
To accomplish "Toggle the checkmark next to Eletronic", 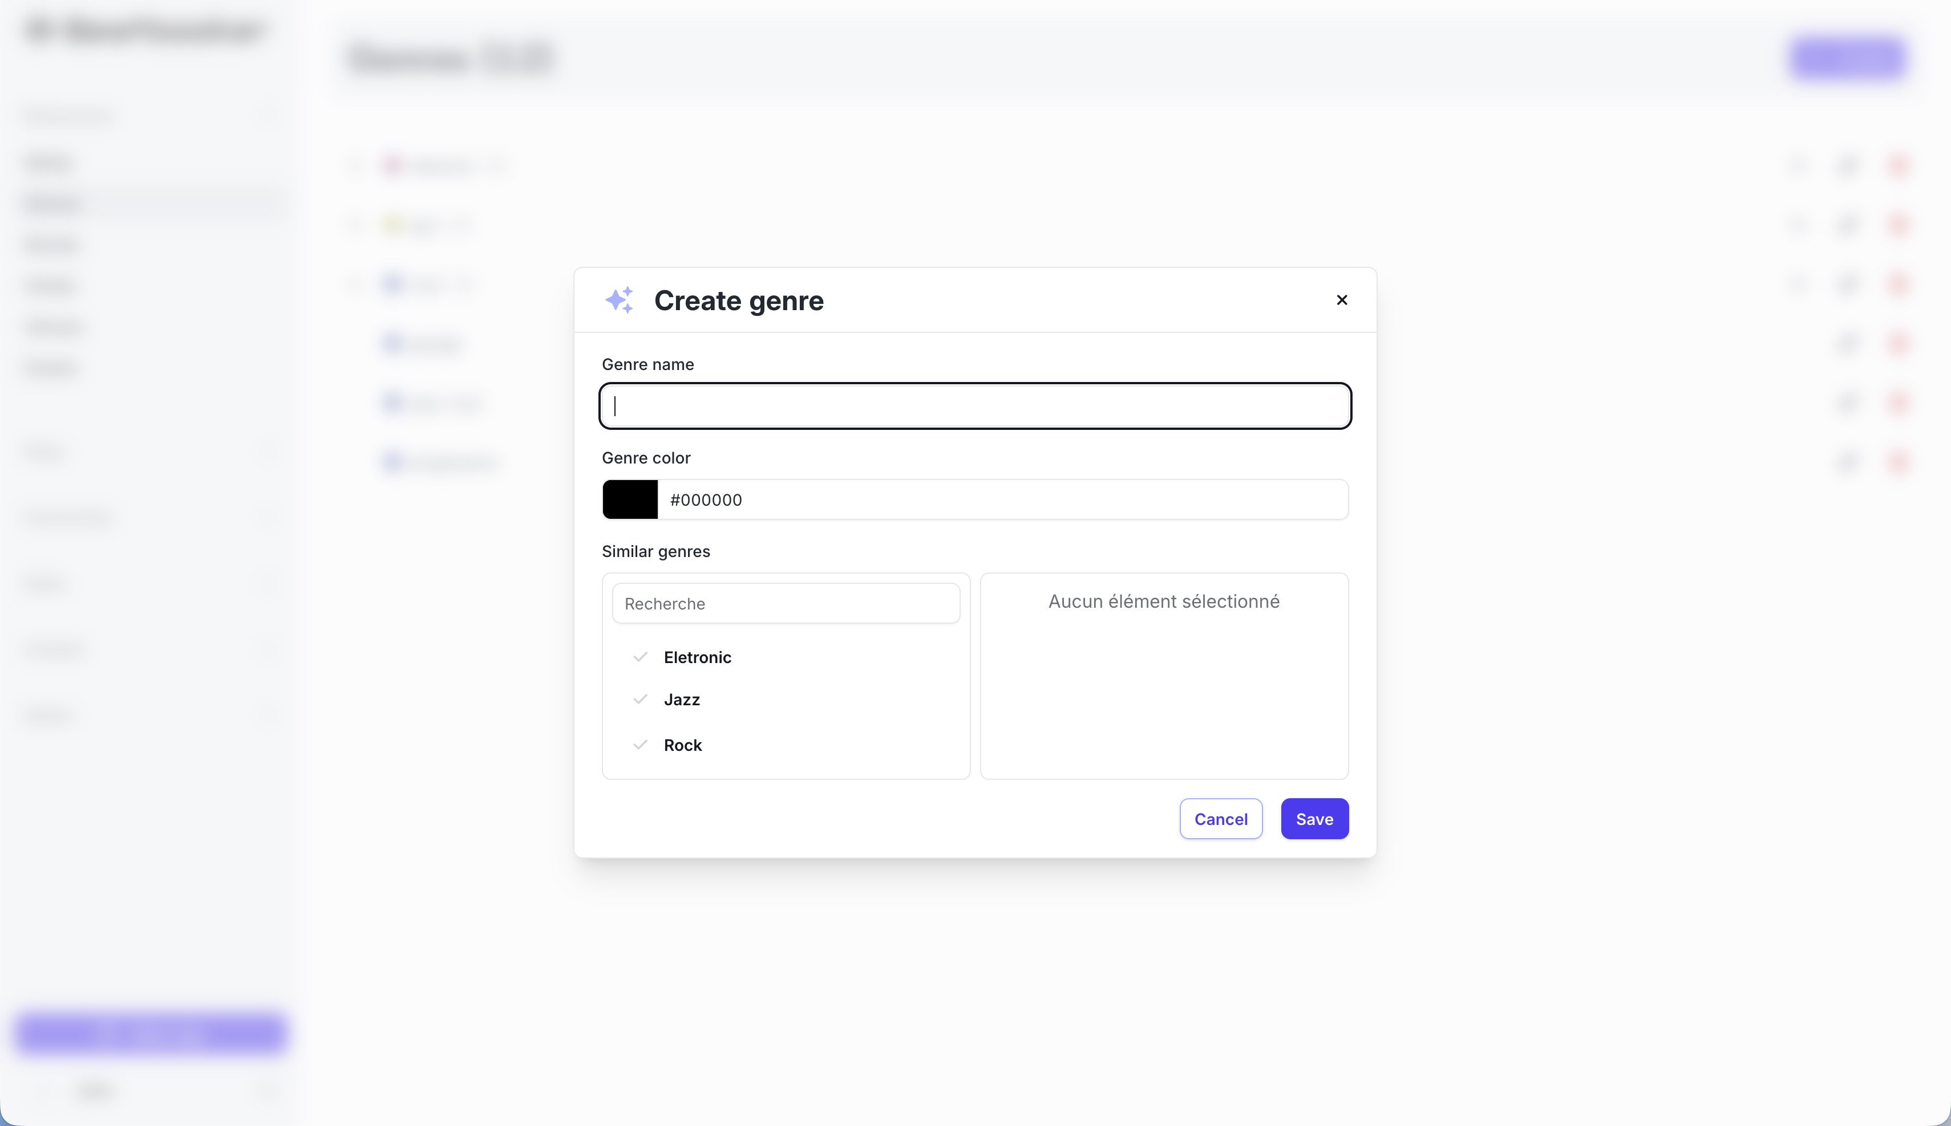I will (639, 657).
